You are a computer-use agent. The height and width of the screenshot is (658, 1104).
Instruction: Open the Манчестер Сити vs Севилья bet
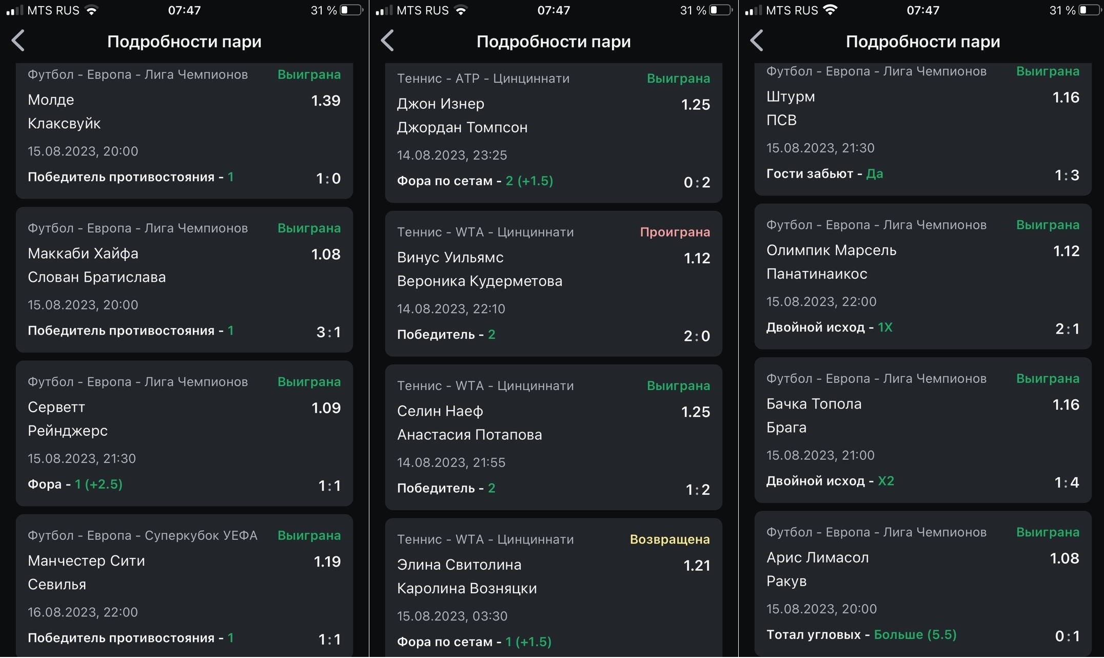click(184, 585)
